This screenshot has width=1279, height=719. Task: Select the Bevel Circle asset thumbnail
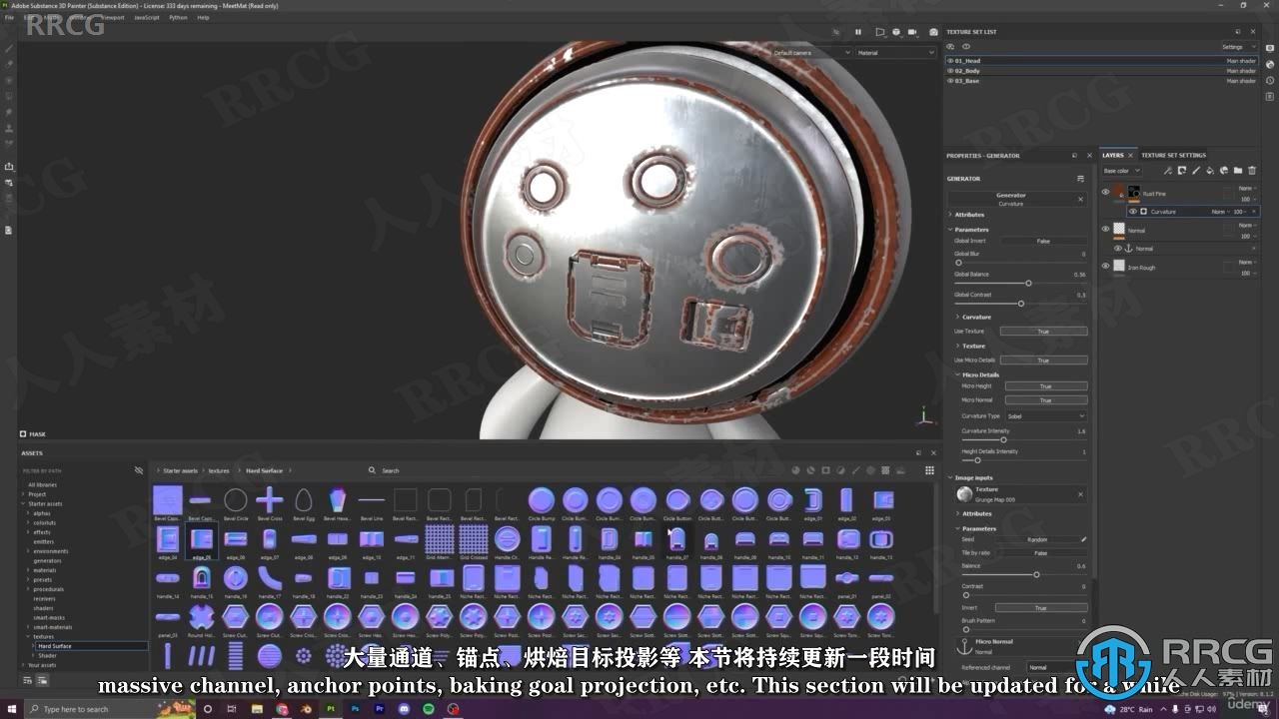click(236, 500)
